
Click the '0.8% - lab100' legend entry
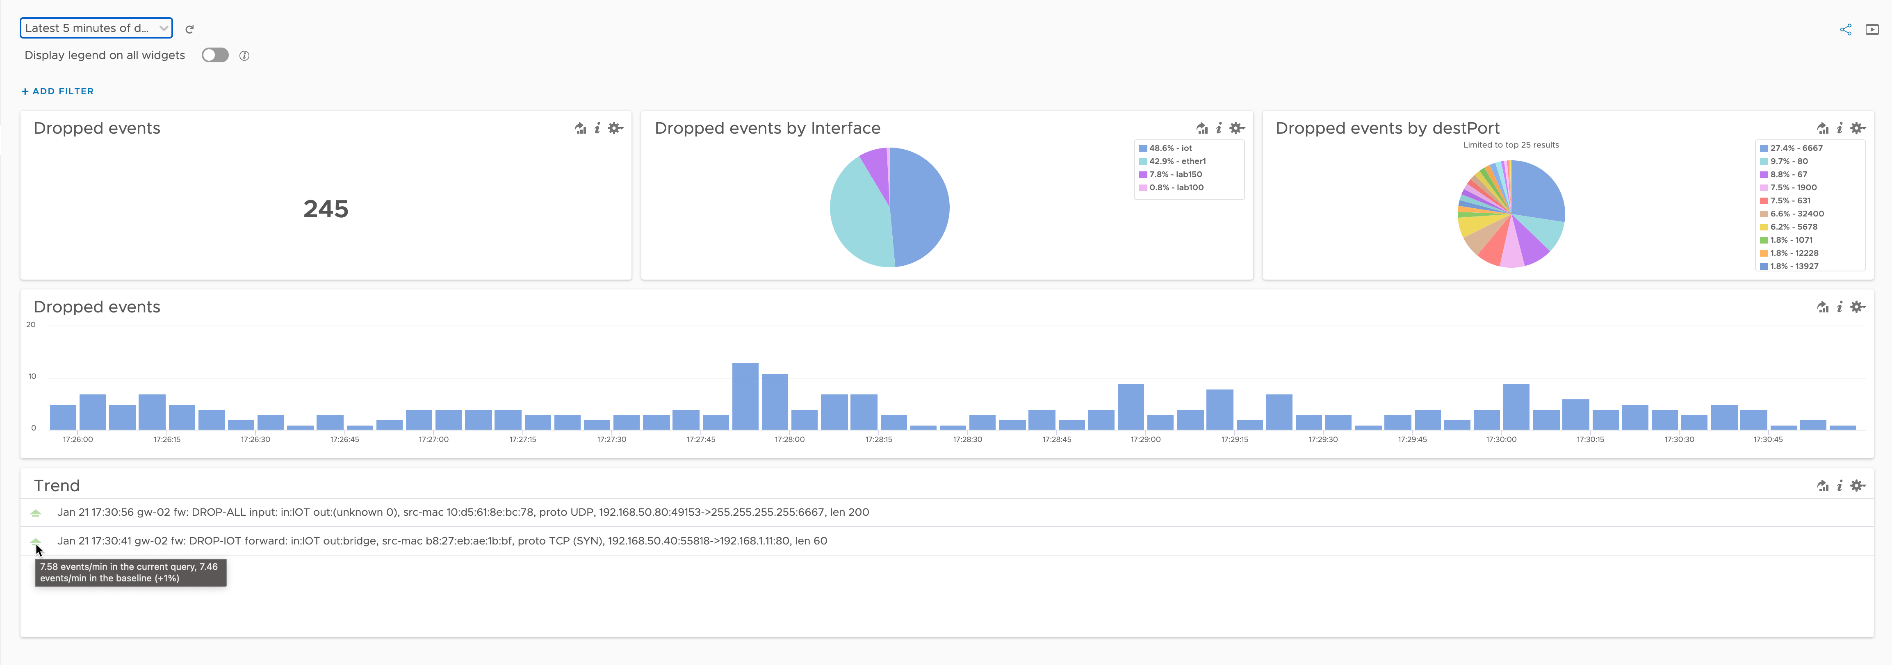1172,188
